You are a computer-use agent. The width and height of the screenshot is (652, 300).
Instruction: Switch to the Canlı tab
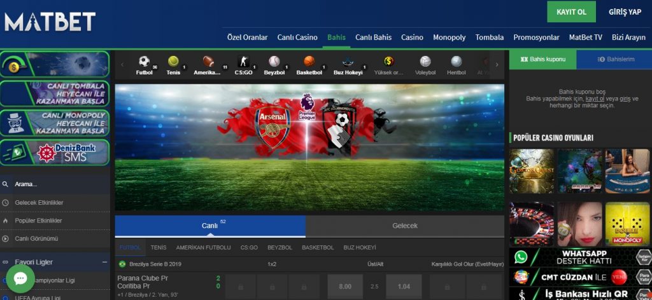210,226
